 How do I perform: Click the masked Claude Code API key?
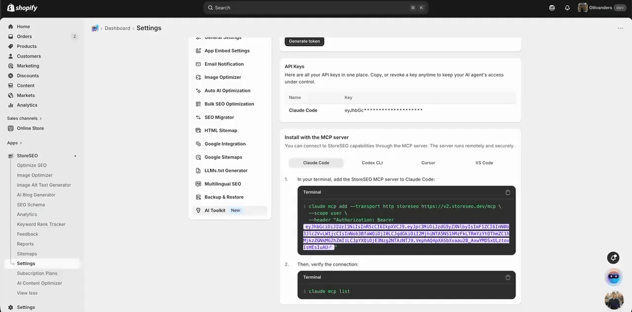[x=384, y=111]
